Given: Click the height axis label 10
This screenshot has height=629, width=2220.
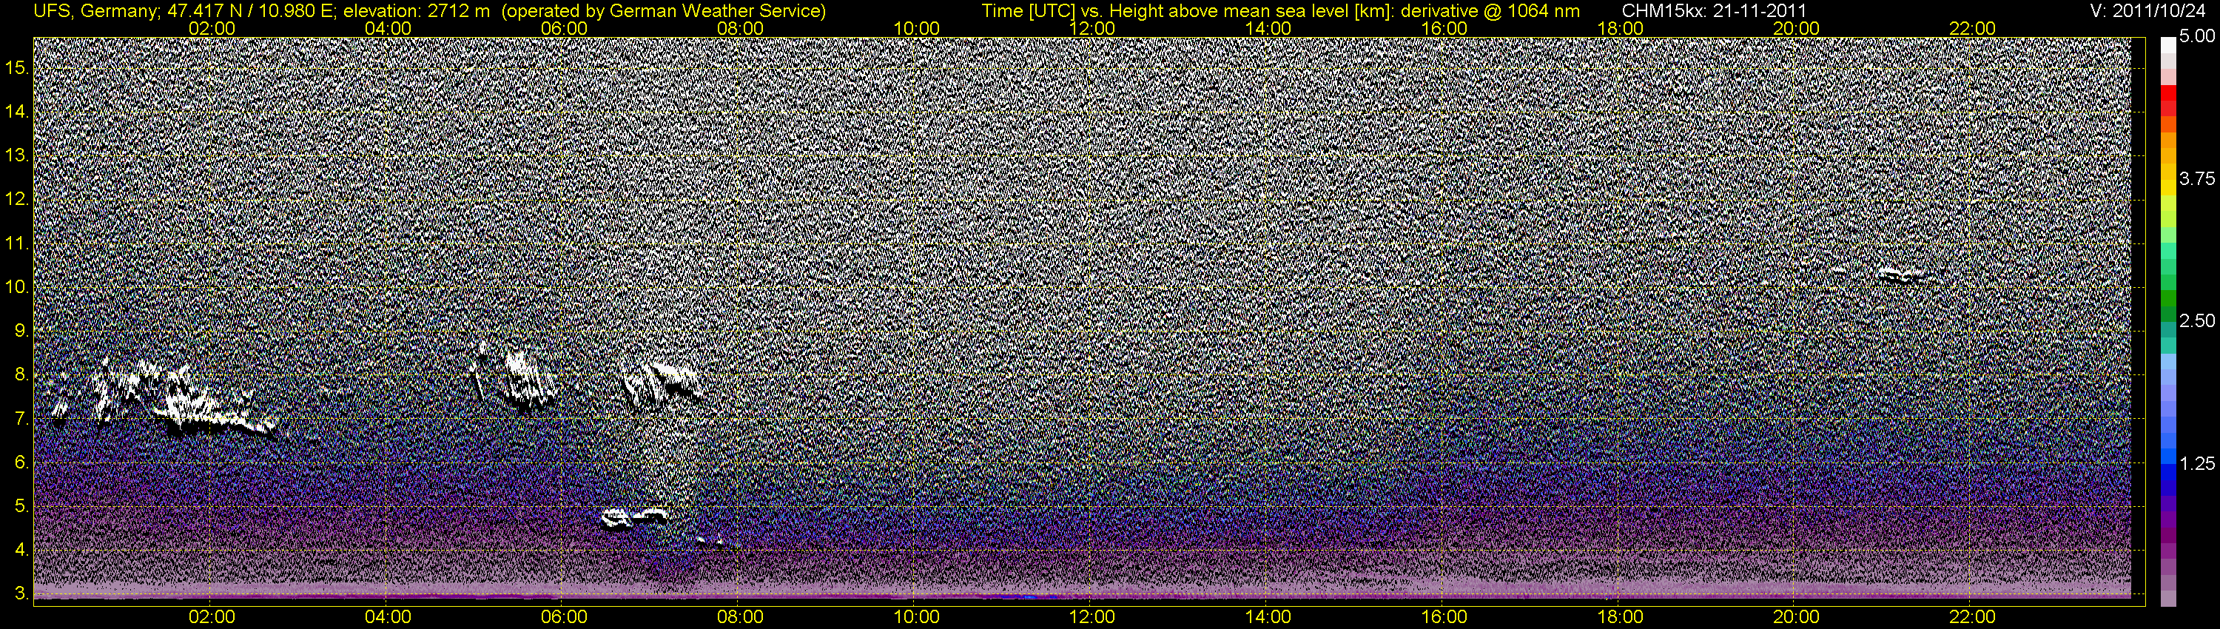Looking at the screenshot, I should (16, 287).
